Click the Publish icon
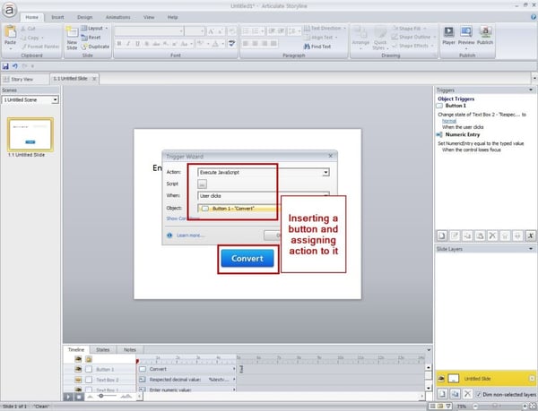Image resolution: width=538 pixels, height=411 pixels. tap(485, 32)
